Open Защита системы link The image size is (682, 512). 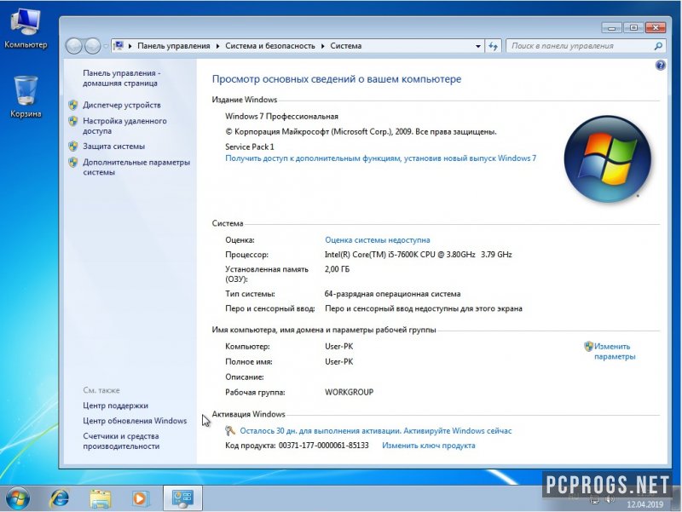click(x=114, y=147)
